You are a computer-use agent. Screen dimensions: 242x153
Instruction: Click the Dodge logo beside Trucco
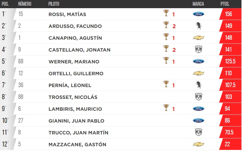[x=198, y=132]
